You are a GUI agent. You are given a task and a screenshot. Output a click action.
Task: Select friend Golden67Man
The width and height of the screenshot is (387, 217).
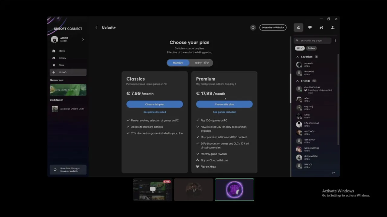pos(315,157)
